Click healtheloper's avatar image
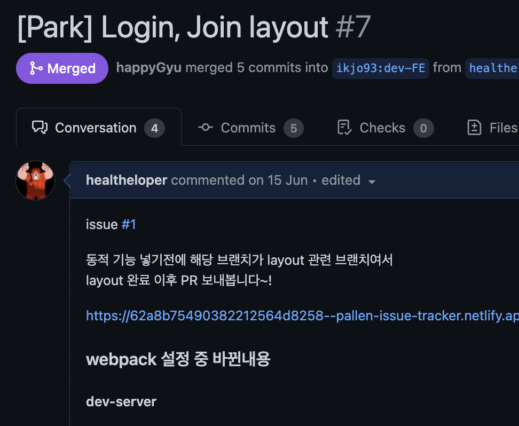Screen dimensions: 519x426 35,180
